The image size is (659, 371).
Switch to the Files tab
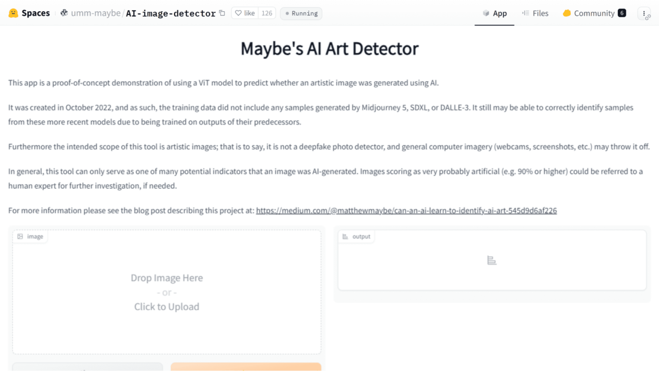pos(540,13)
